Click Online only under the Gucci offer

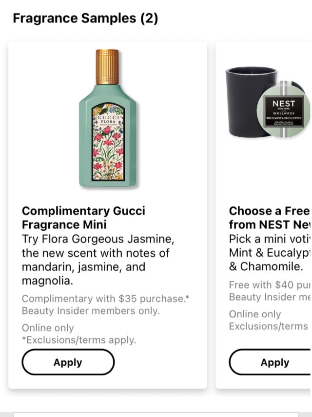48,328
